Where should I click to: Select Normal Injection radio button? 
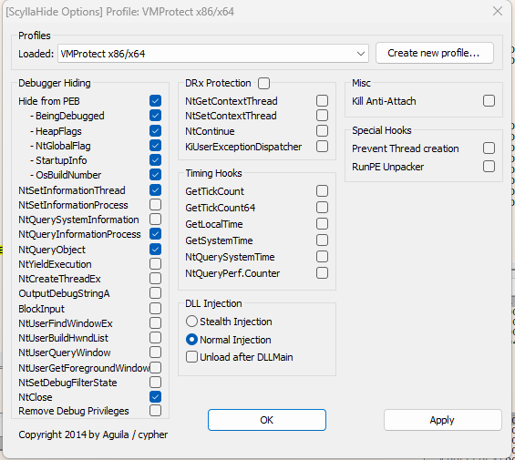[x=191, y=339]
